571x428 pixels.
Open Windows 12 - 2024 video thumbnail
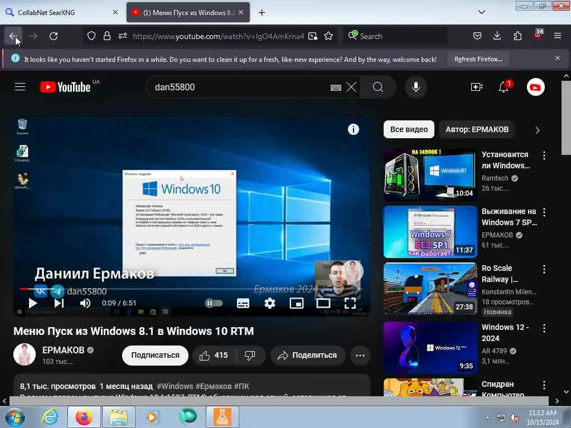(430, 348)
